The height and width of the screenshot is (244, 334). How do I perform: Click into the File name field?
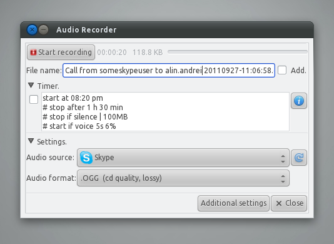click(x=169, y=70)
